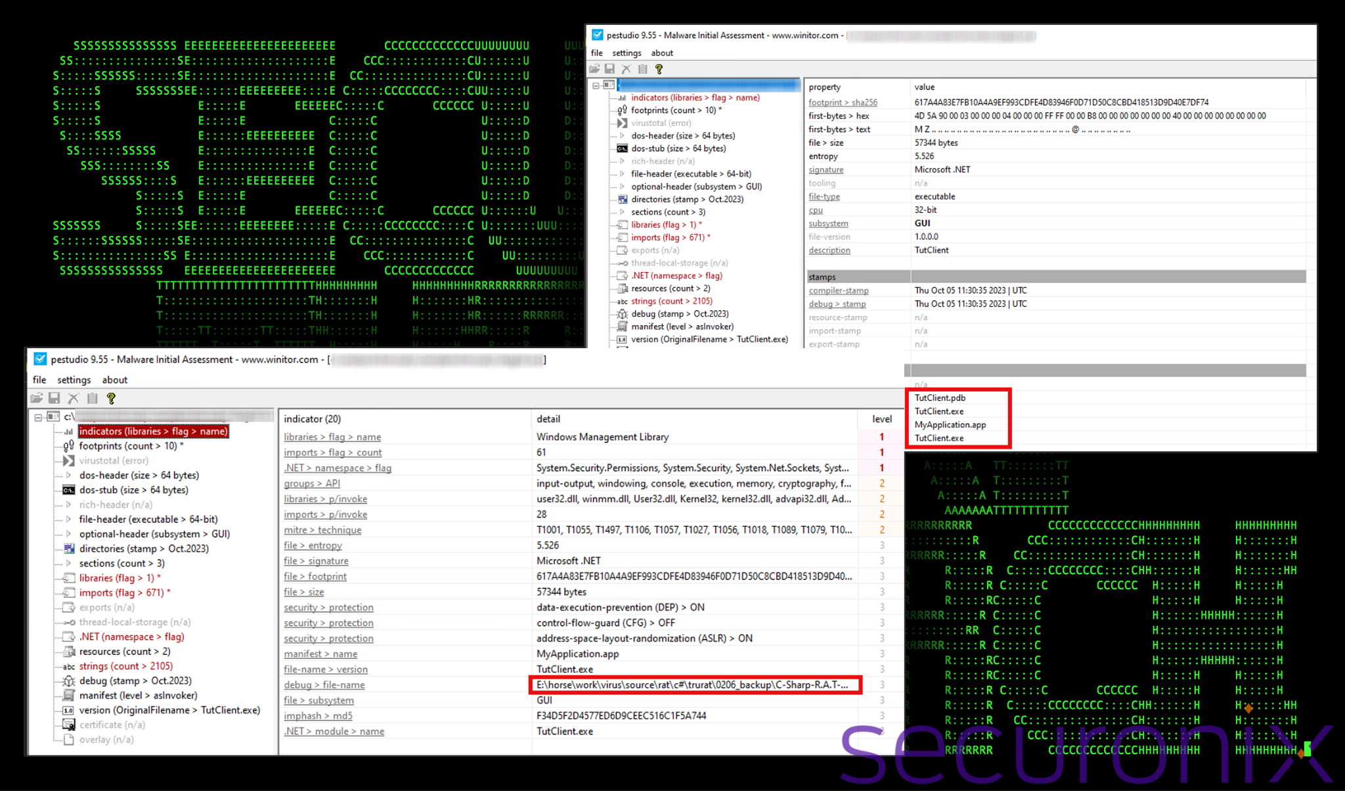Collapse the root c:\ node in the lower tree

(38, 417)
